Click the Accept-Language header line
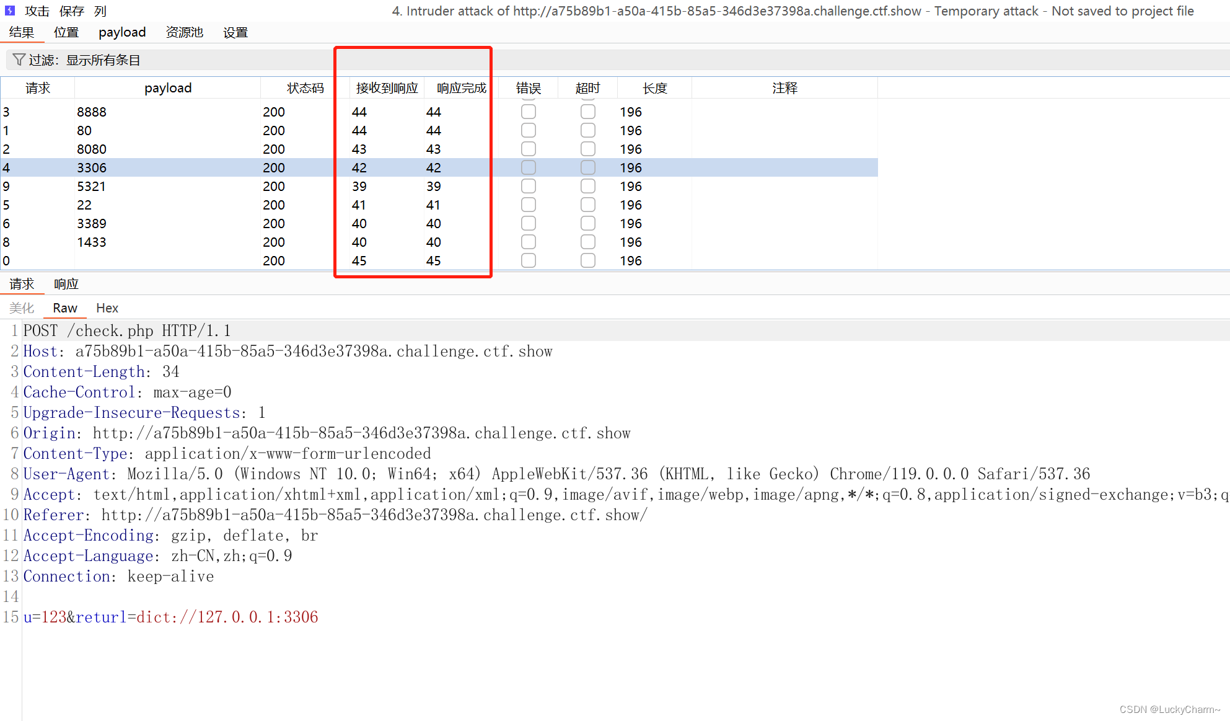 click(158, 555)
